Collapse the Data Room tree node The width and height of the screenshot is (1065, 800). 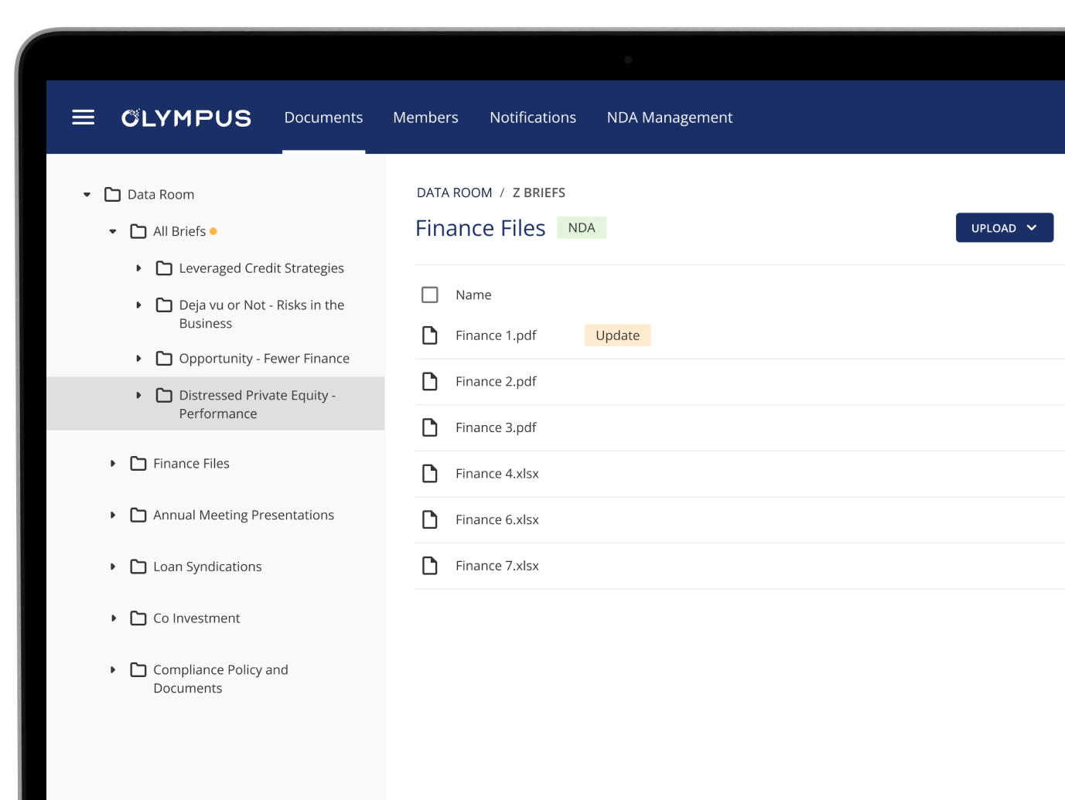pyautogui.click(x=87, y=195)
